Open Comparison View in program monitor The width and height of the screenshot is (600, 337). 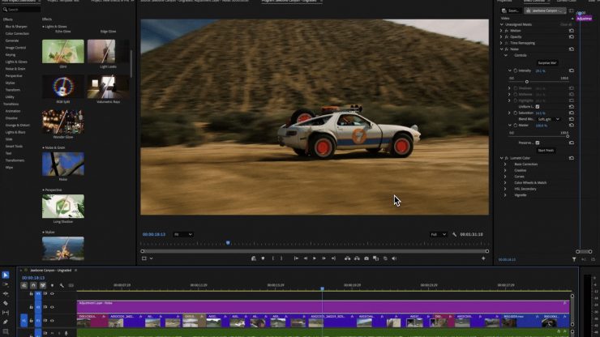click(x=375, y=258)
